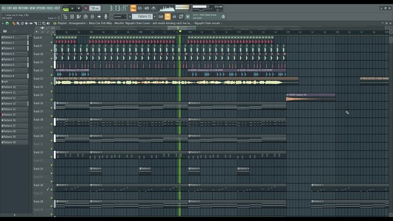Mute Track 8 via its green dot

pos(52,42)
